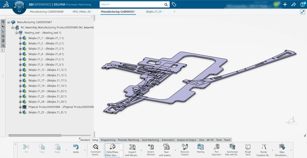The image size is (307, 158).
Task: Switch to MFG_Mielec_SG tab
Action: pos(83,12)
